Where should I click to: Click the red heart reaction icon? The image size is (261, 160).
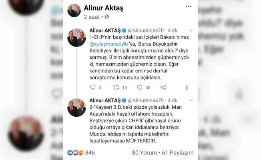pyautogui.click(x=75, y=153)
